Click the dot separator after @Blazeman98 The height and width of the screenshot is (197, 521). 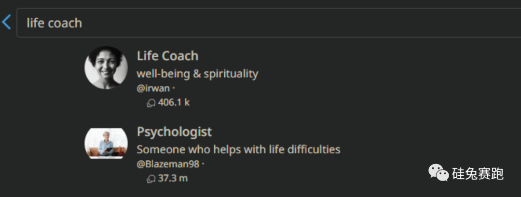point(203,164)
